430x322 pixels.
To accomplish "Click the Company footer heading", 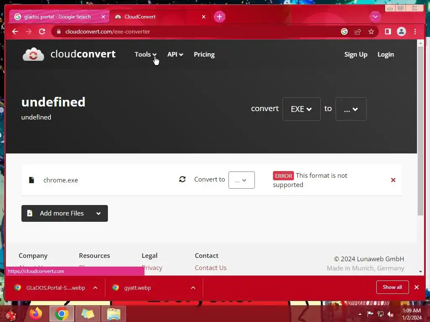I will pos(33,256).
